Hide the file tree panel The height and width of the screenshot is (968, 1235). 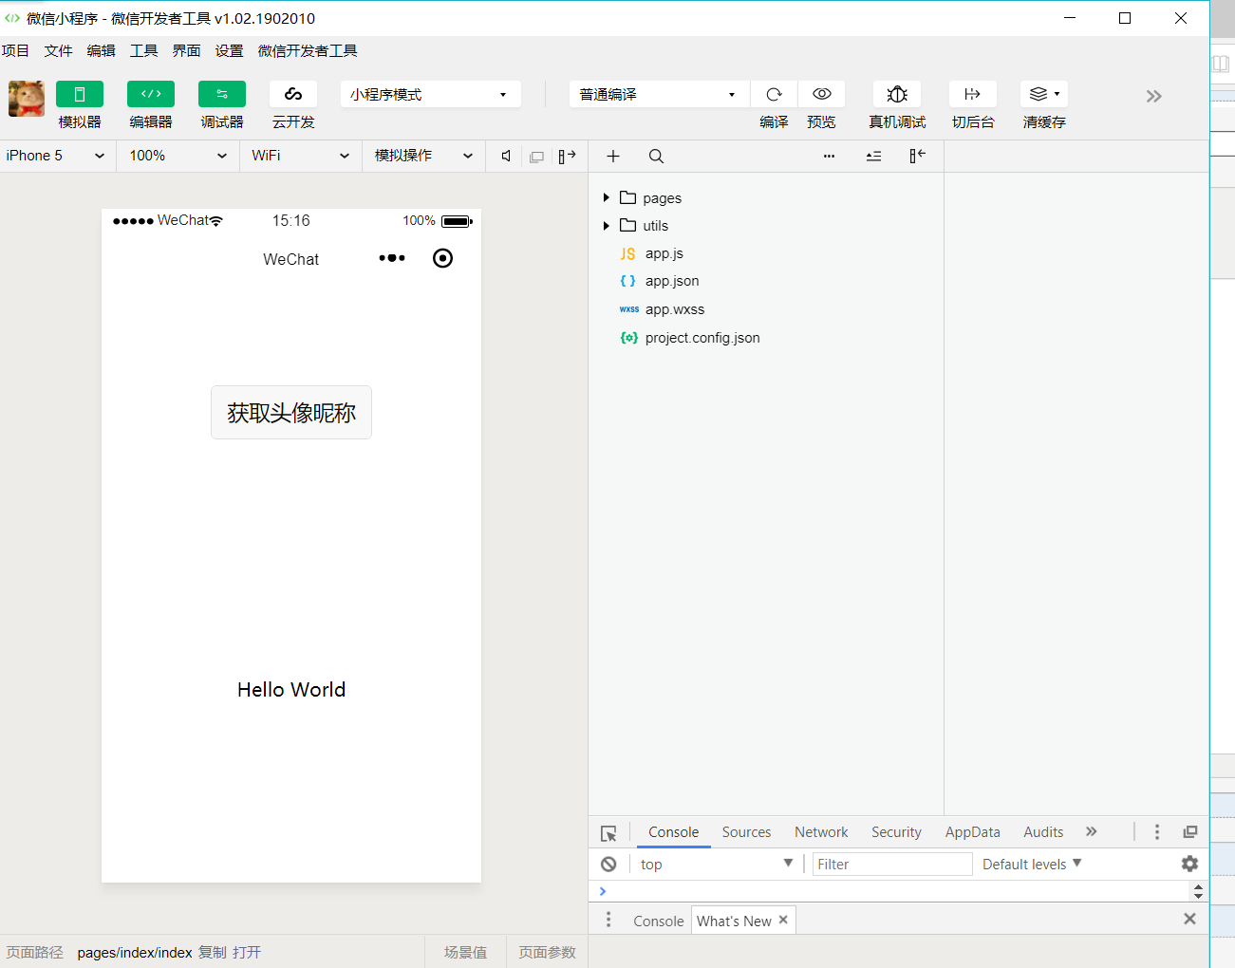point(917,157)
